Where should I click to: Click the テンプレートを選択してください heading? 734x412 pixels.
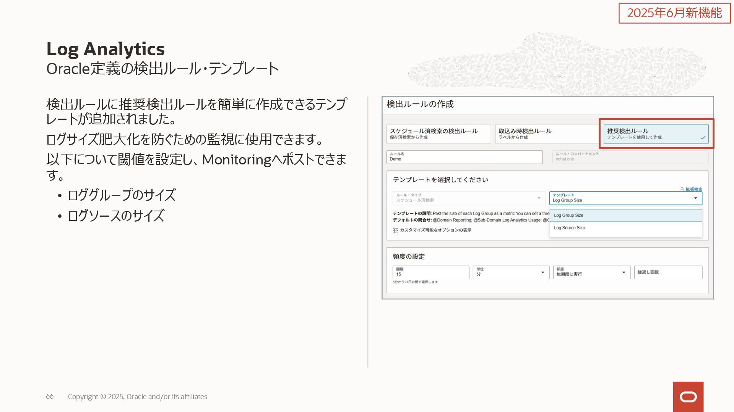click(440, 180)
